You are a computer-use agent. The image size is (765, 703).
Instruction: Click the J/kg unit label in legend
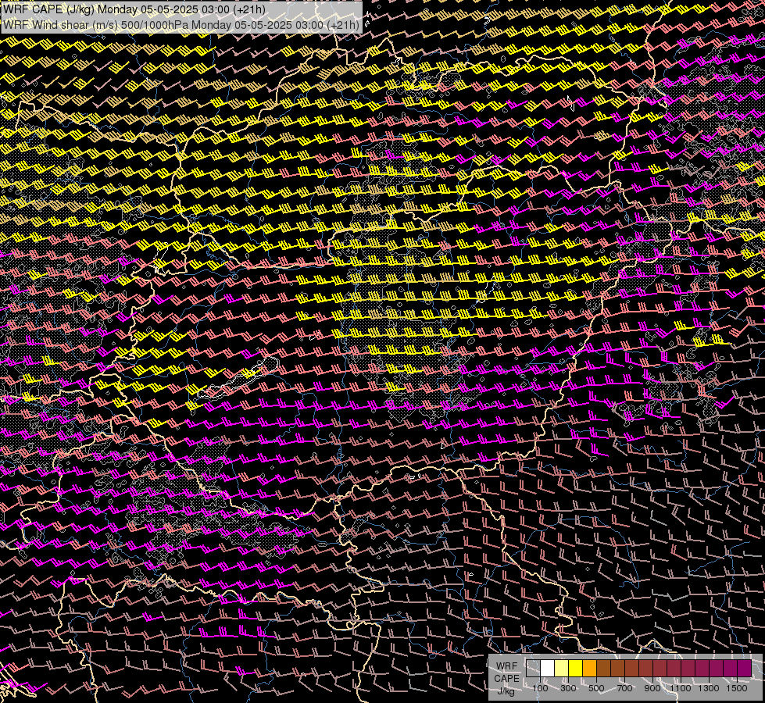tap(506, 691)
